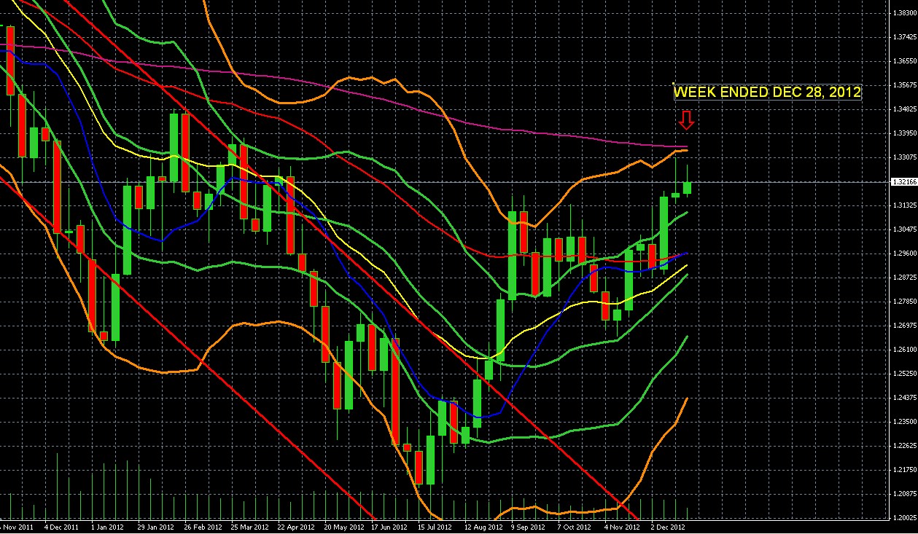Select the 1.26100 price axis label
The height and width of the screenshot is (534, 918).
point(904,350)
